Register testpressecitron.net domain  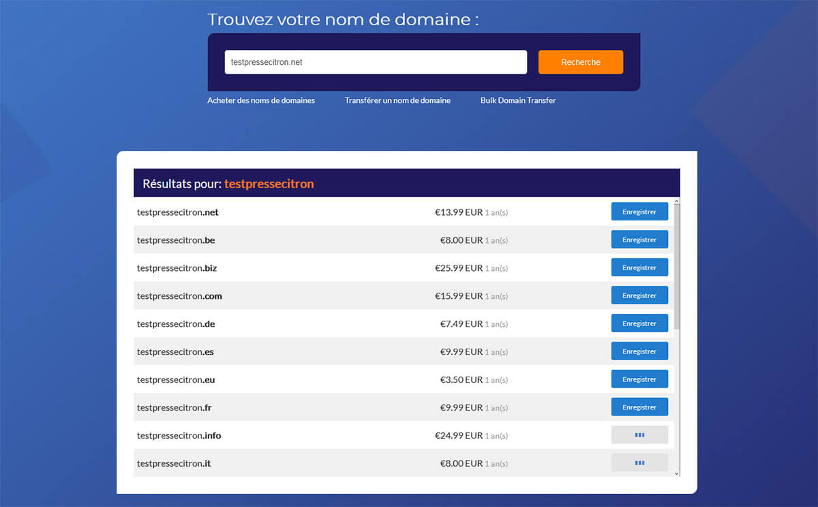(x=639, y=212)
